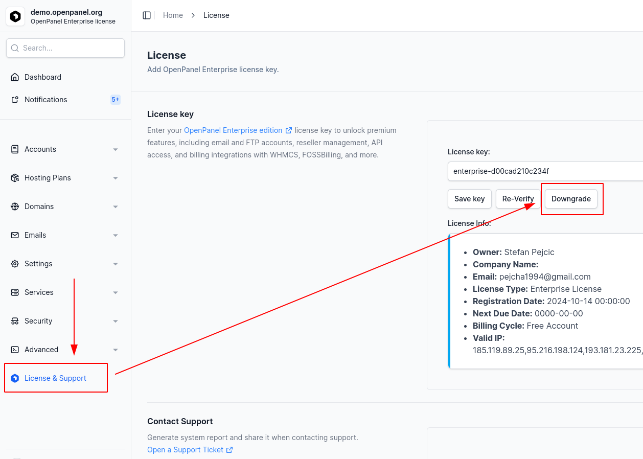This screenshot has width=643, height=459.
Task: Select the Accounts menu item
Action: pos(65,149)
